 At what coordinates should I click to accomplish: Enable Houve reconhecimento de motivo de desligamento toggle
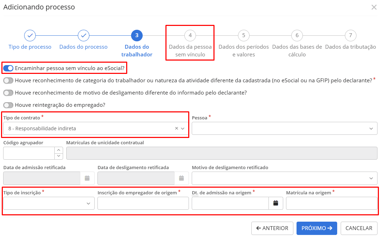(7, 92)
